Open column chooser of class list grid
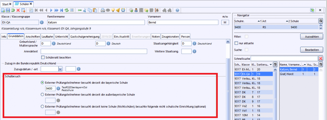 [x=275, y=64]
